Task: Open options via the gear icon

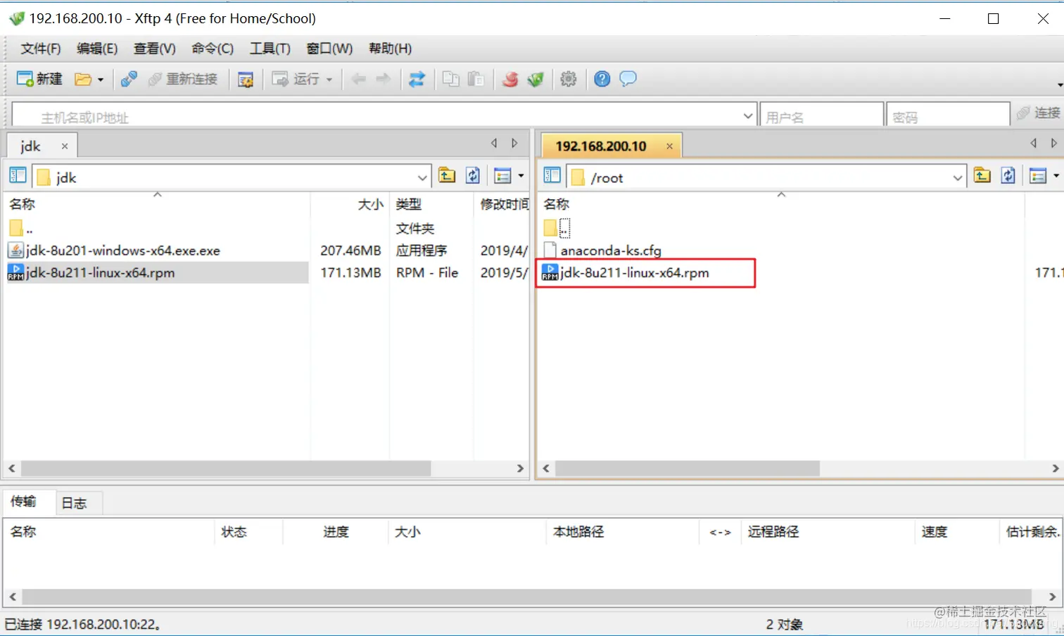Action: 569,79
